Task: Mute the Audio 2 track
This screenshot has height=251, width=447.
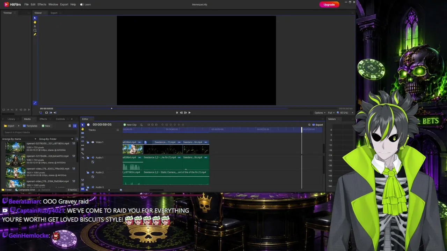Action: 93,172
